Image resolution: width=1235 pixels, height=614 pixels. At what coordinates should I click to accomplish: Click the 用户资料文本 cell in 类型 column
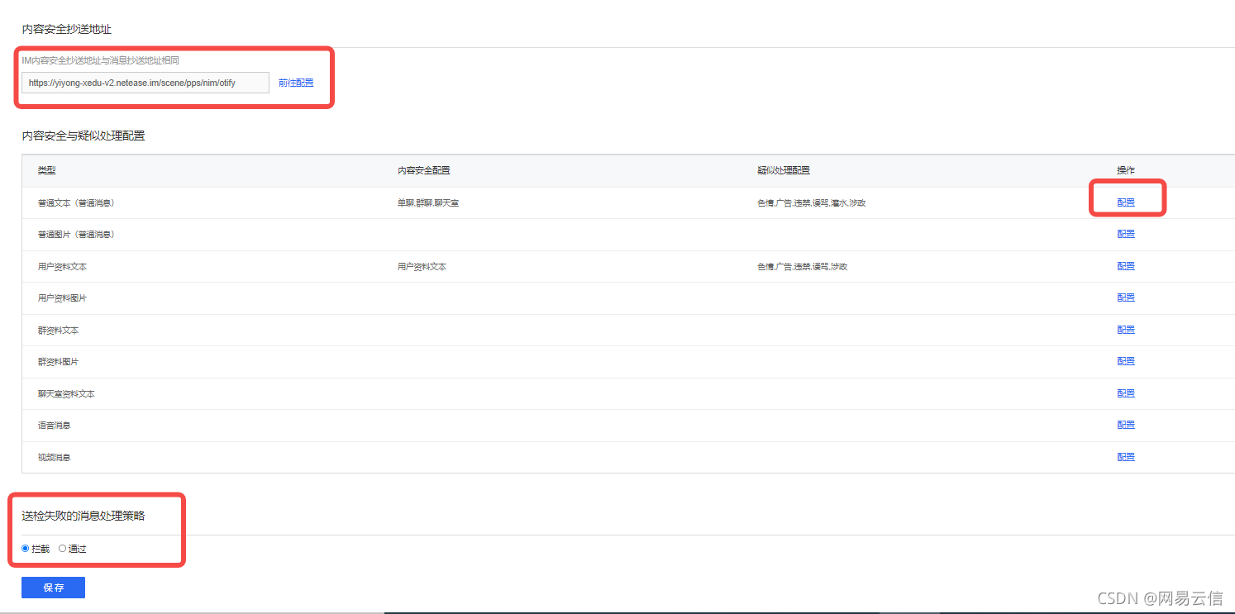[x=62, y=267]
